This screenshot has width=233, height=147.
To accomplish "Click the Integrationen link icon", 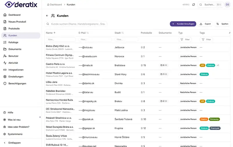I will [5, 70].
